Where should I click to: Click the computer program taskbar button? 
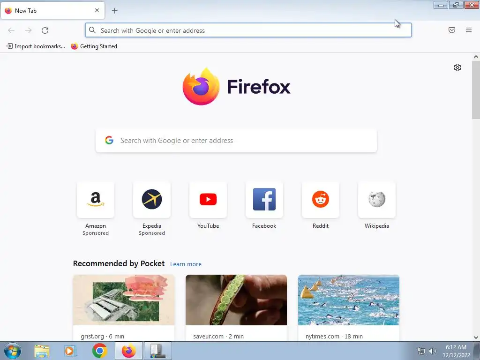pyautogui.click(x=157, y=351)
